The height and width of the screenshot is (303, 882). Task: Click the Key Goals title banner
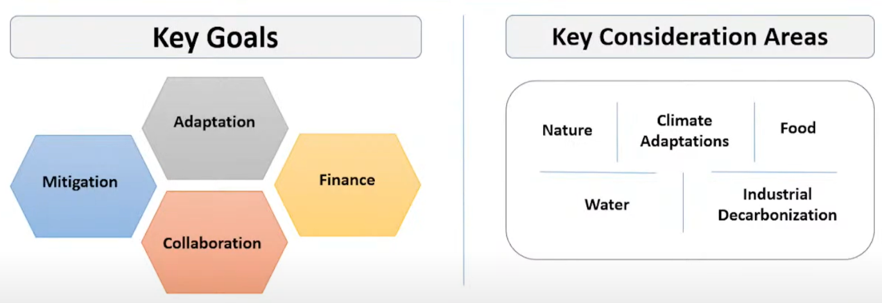coord(216,37)
